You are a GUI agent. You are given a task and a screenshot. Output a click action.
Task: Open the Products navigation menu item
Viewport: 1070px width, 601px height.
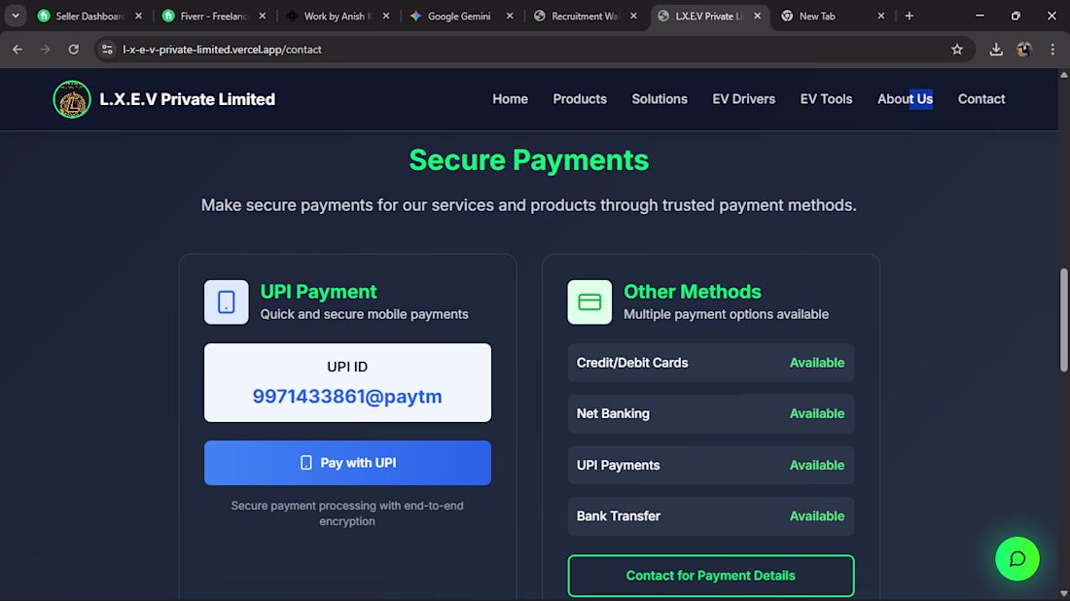click(580, 99)
